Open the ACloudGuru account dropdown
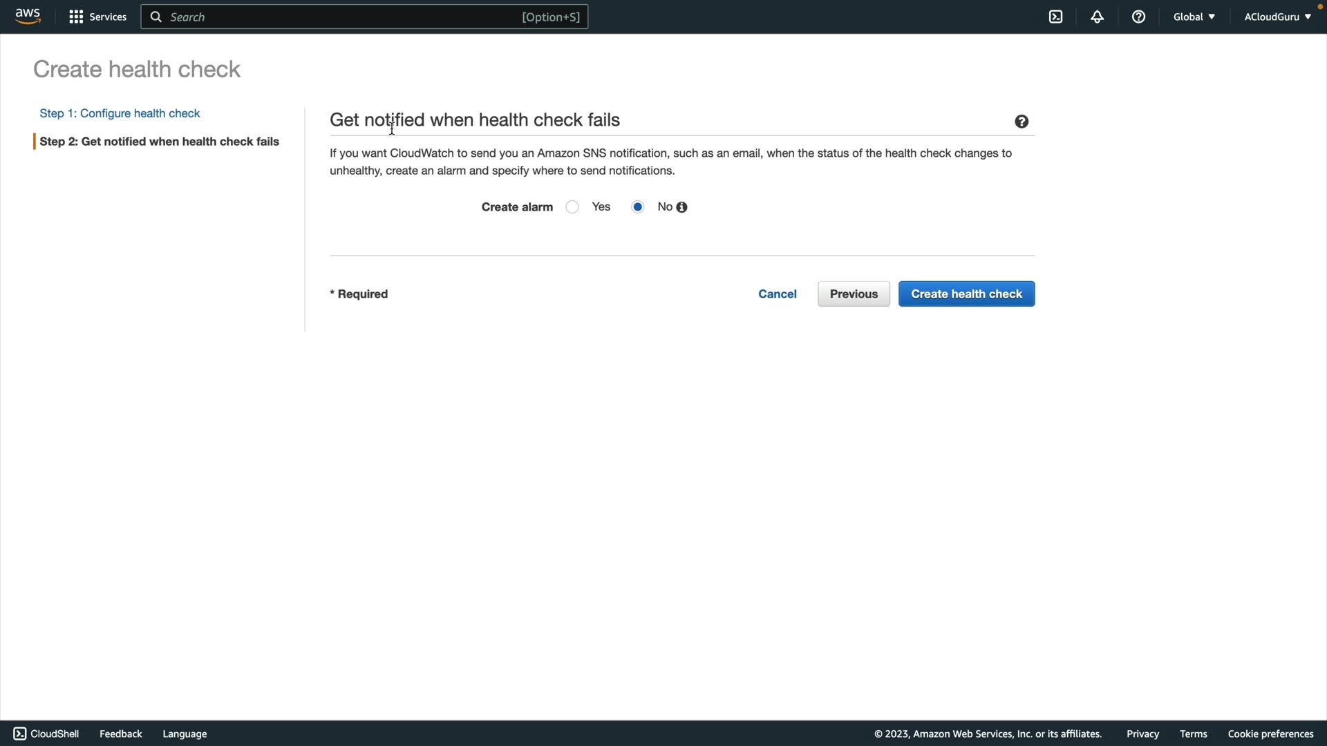This screenshot has width=1327, height=746. click(1277, 17)
